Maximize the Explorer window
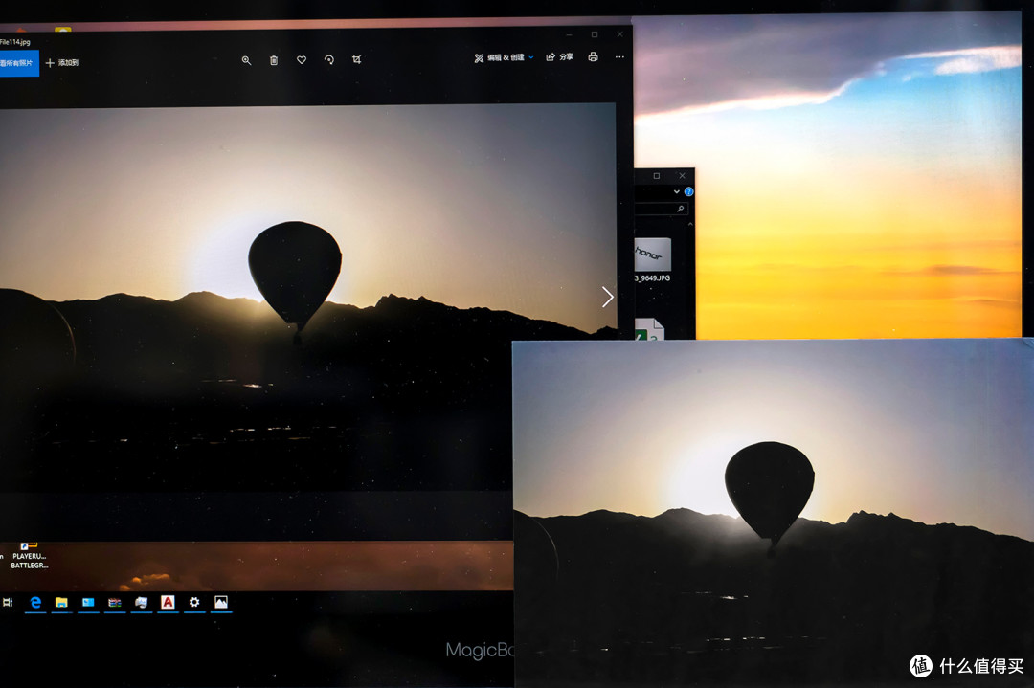This screenshot has width=1034, height=688. (x=656, y=176)
